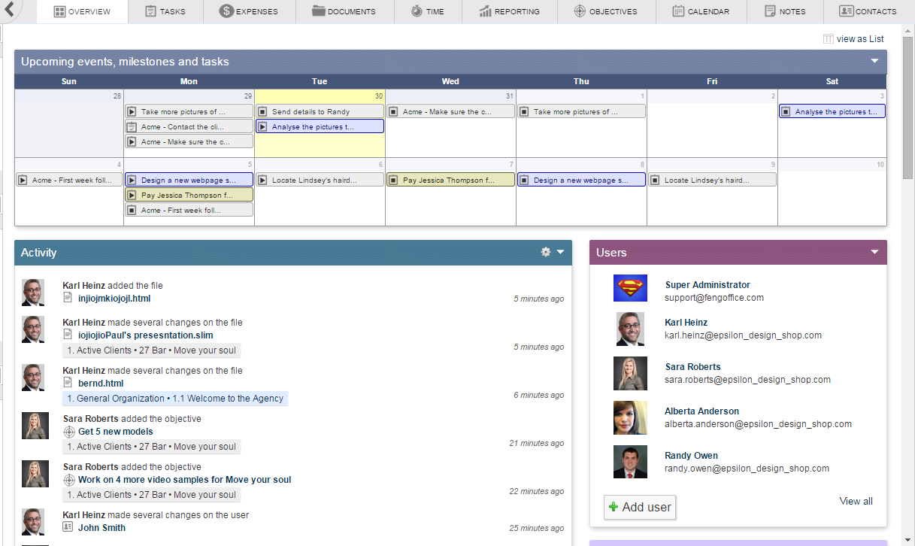Image resolution: width=915 pixels, height=546 pixels.
Task: Click the green plus icon on Add user
Action: pyautogui.click(x=614, y=507)
